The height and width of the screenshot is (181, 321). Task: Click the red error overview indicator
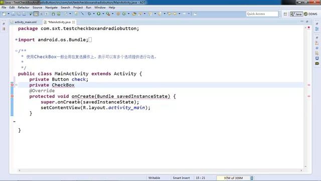tap(309, 27)
